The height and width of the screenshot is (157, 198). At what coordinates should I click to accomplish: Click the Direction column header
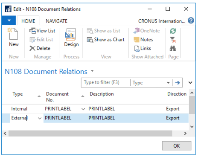(x=177, y=94)
